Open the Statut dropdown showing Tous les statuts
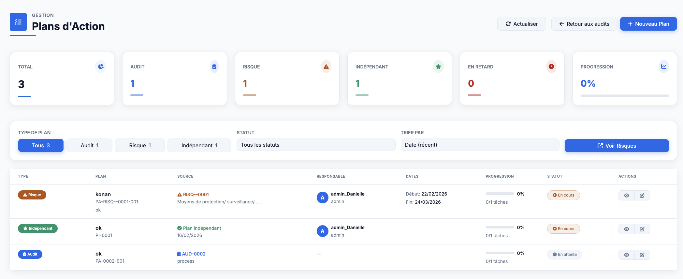Viewport: 683px width, 279px height. pos(316,145)
